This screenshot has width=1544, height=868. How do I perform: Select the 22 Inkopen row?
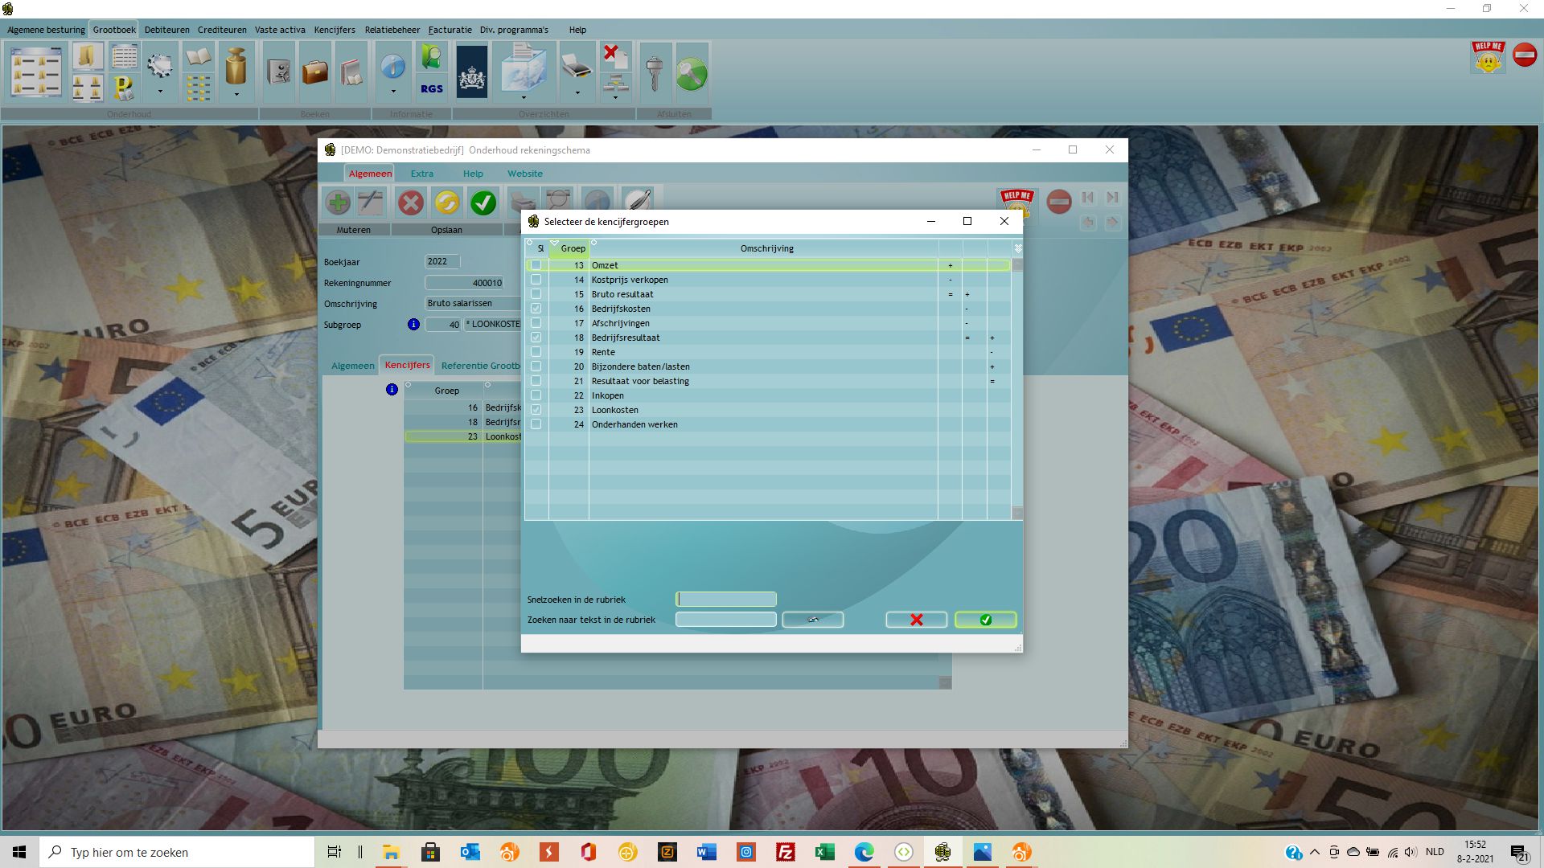[x=767, y=395]
